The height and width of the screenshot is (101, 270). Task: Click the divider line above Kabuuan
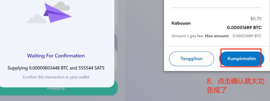coord(217,8)
